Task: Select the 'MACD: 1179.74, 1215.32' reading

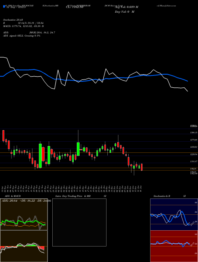Action: 18,26
